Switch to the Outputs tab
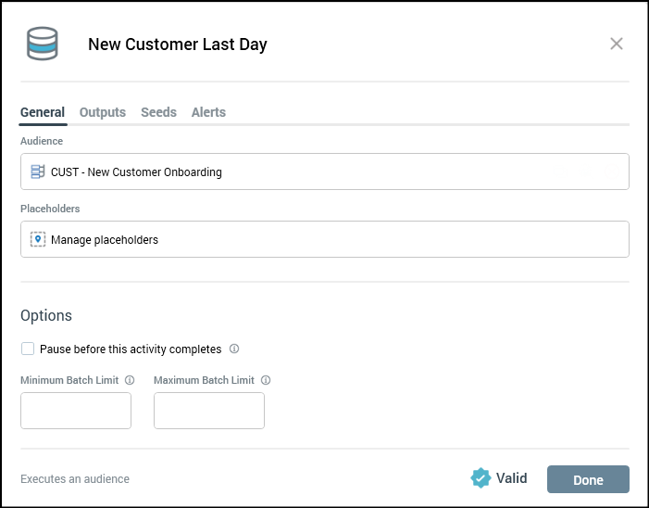Screen dimensions: 649x508 point(103,112)
